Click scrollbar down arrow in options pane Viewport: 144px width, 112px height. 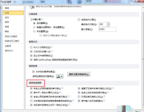pyautogui.click(x=143, y=108)
